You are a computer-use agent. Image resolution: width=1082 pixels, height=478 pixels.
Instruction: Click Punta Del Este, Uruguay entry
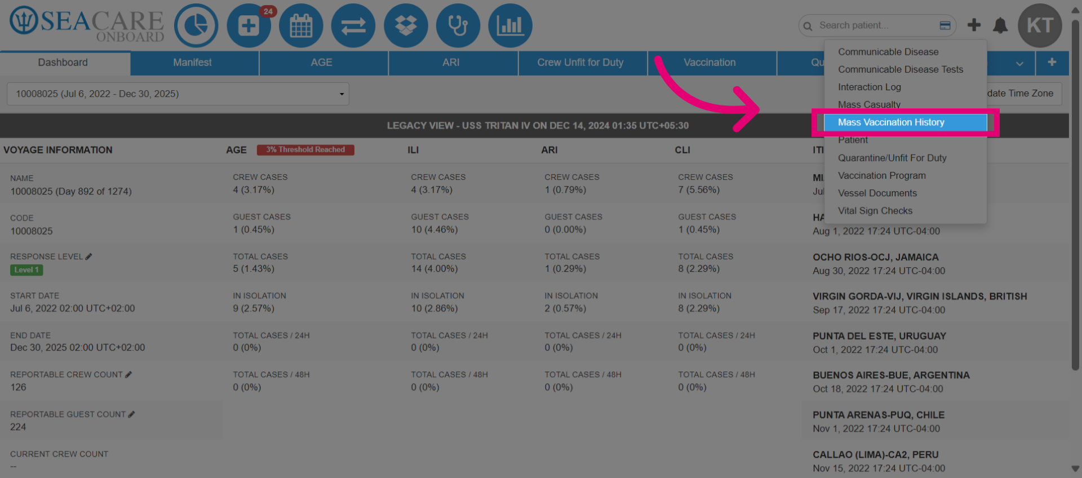[x=935, y=343]
